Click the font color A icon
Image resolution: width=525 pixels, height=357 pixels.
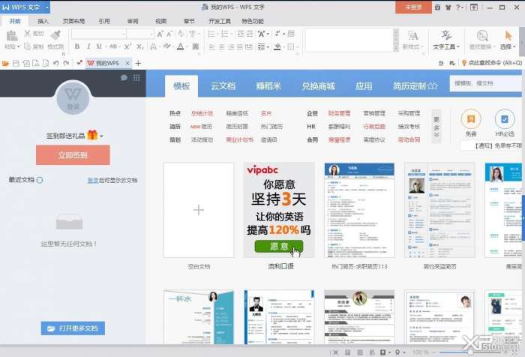[181, 46]
